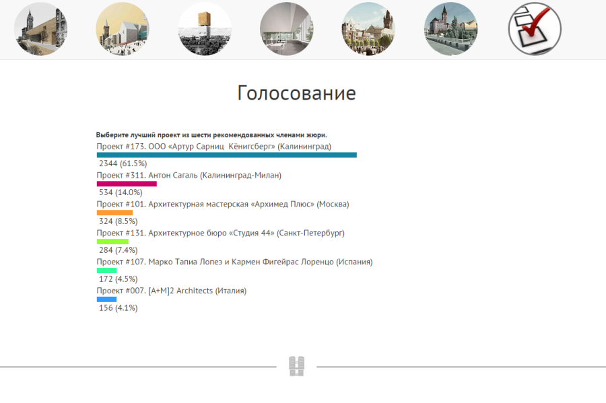Click the red checkmark voting icon
The image size is (606, 403).
click(x=534, y=29)
